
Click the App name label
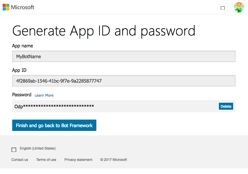(22, 46)
